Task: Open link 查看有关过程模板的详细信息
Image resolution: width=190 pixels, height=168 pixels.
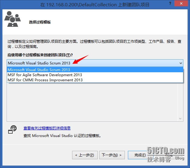Action: (47, 128)
